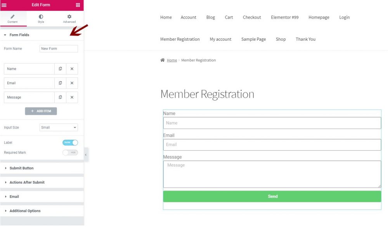
Task: Remove the Message form field
Action: tap(72, 97)
